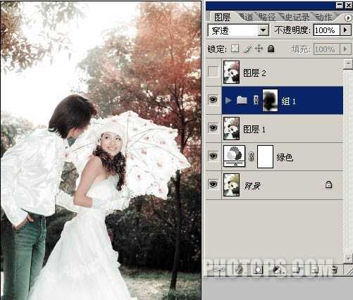Viewport: 353px width, 300px height.
Task: Hide the 组 1 group
Action: click(213, 100)
